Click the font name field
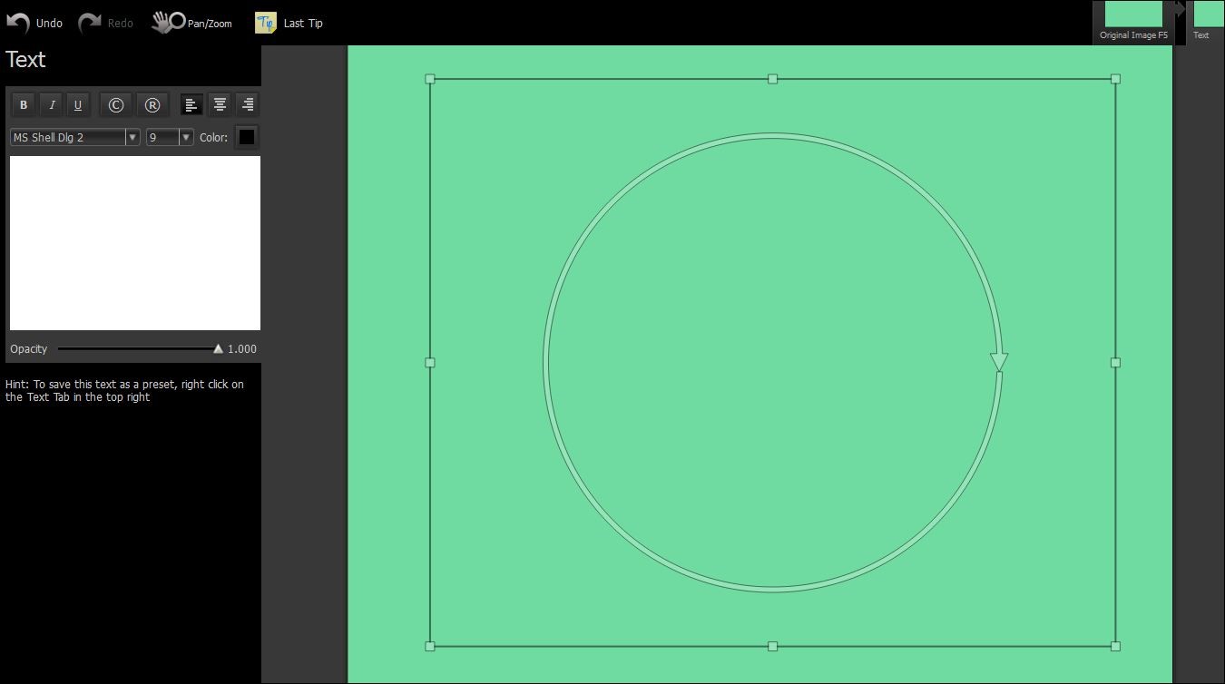The image size is (1225, 684). pos(68,137)
